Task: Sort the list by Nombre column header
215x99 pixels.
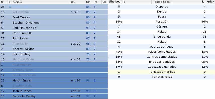Action: pyautogui.click(x=41, y=2)
